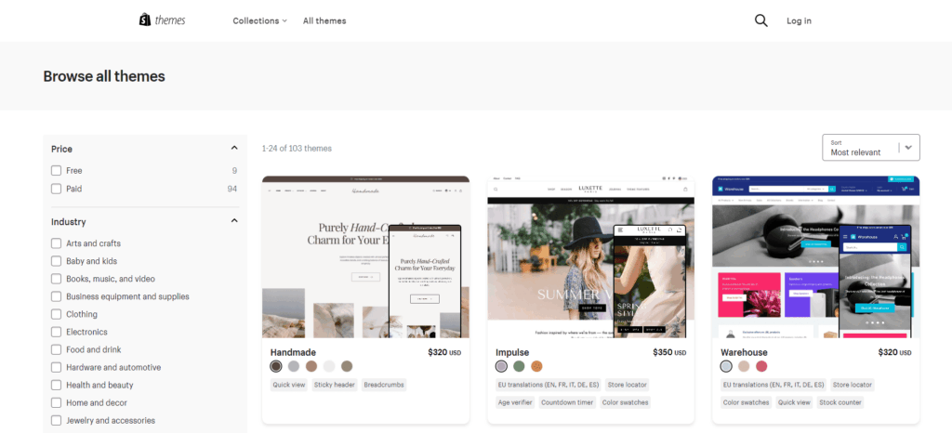Open the Warehouse theme preview thumbnail
Screen dimensions: 952x433
tap(816, 256)
